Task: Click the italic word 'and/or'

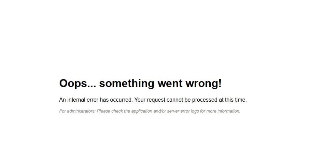Action: tap(160, 111)
